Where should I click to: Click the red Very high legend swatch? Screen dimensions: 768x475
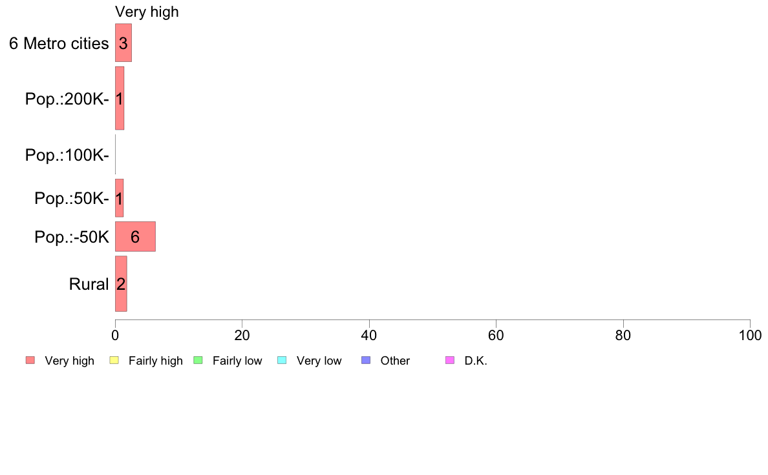coord(30,361)
